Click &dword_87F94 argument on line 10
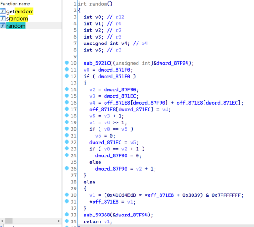The width and height of the screenshot is (254, 227). pos(171,63)
